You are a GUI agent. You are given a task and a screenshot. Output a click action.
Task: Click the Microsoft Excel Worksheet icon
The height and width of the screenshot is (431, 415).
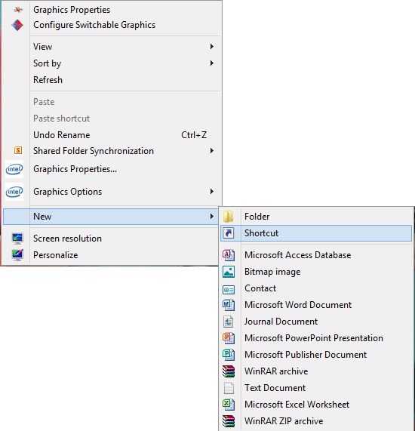(229, 405)
